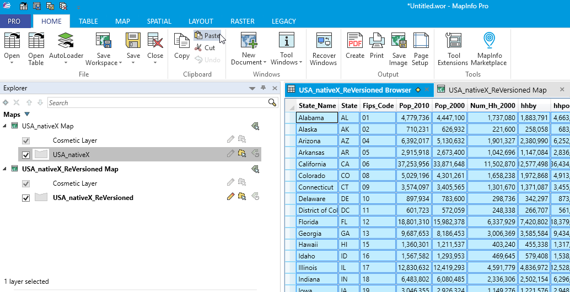
Task: Expand the New Document dropdown
Action: (x=265, y=62)
